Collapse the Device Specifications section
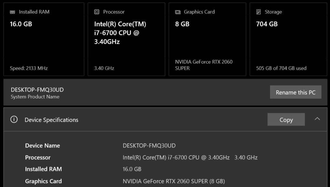Image resolution: width=330 pixels, height=187 pixels. click(317, 119)
